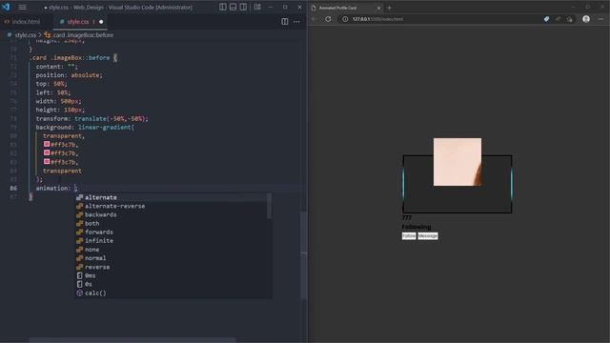
Task: Click 'linear-gradient(' in background line
Action: [106, 127]
